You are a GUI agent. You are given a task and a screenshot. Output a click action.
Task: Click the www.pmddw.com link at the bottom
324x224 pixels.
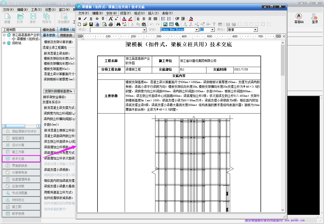click(x=295, y=220)
